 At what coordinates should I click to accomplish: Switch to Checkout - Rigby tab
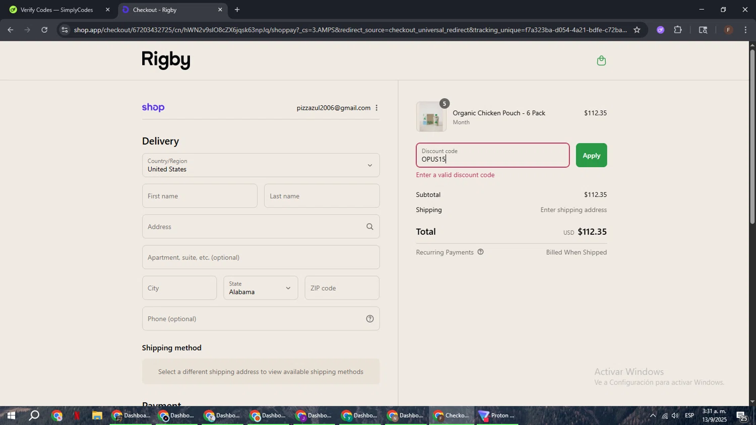[171, 10]
